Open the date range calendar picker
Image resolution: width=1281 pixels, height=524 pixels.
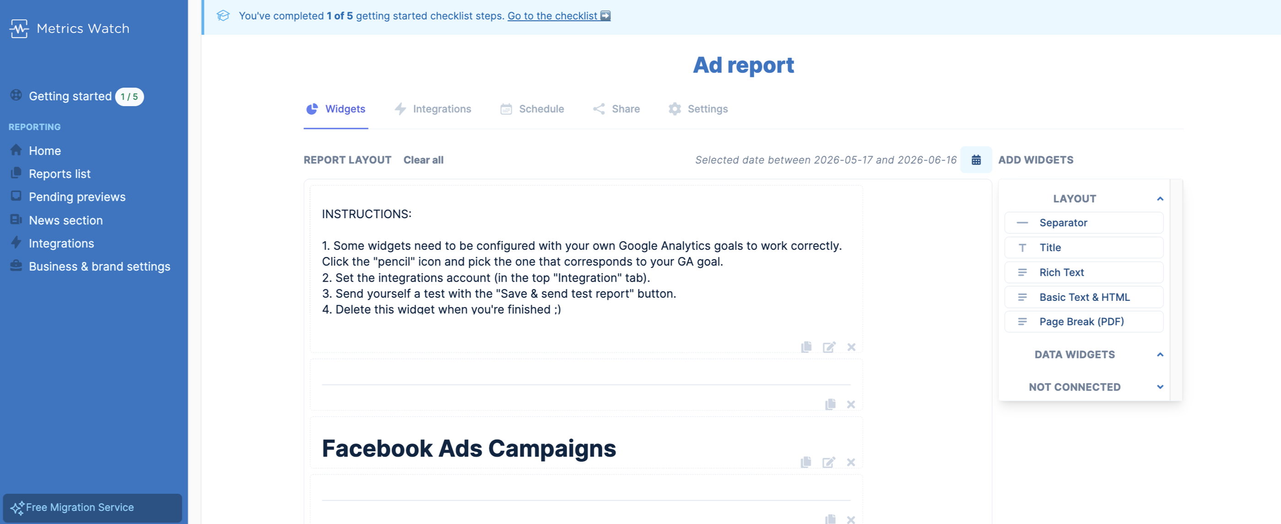(976, 160)
